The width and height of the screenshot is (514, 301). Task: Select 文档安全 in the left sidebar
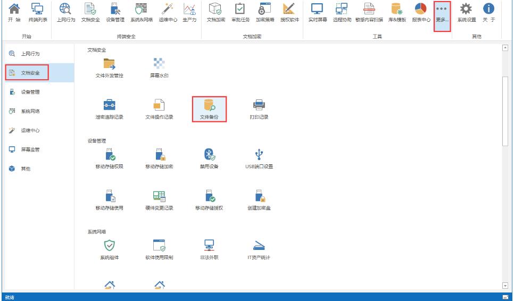tap(27, 73)
